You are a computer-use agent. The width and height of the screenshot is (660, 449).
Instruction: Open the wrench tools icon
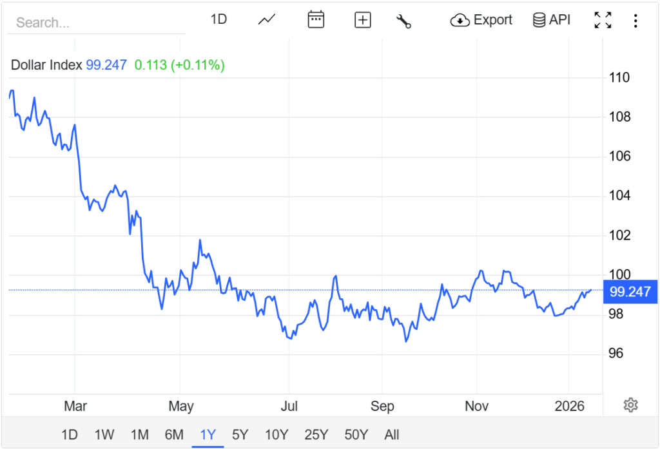tap(403, 21)
